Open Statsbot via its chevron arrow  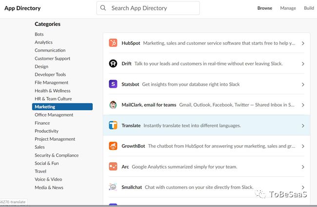(x=303, y=84)
